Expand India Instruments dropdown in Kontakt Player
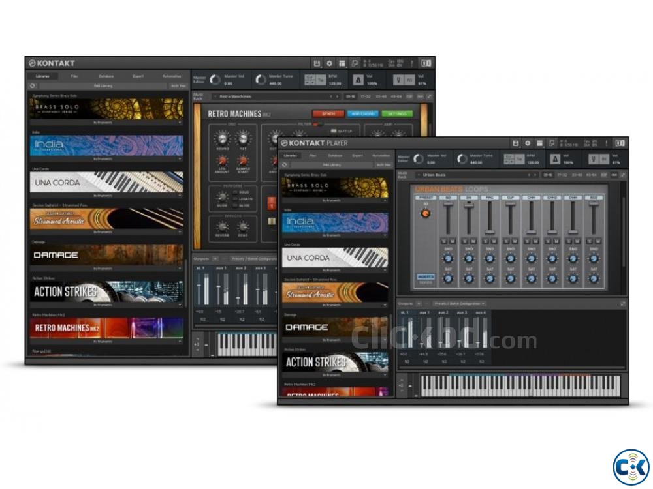The height and width of the screenshot is (489, 653). 335,235
